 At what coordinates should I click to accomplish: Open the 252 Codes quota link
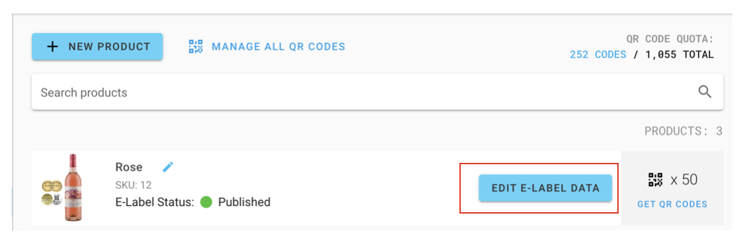(598, 54)
